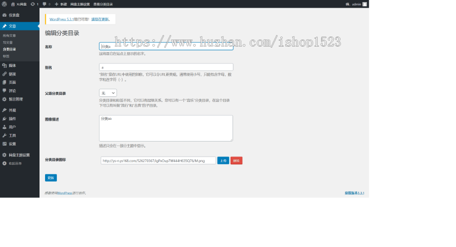Click the 更新 update button
Screen dimensions: 456x247
(51, 178)
